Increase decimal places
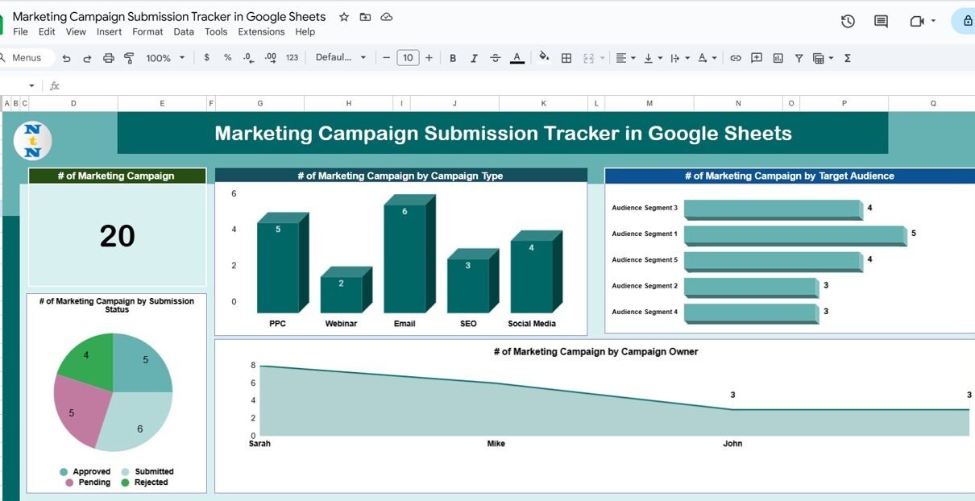This screenshot has height=501, width=975. [271, 58]
